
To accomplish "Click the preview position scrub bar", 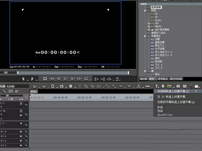I will click(73, 73).
